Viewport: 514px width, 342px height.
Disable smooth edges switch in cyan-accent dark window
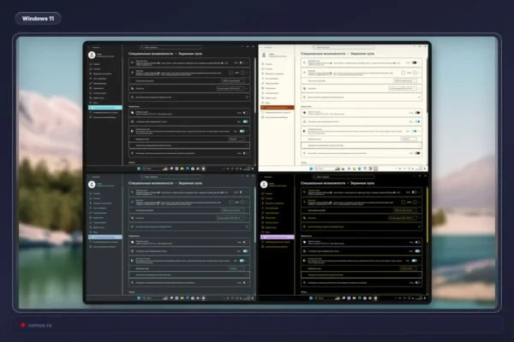tap(245, 121)
